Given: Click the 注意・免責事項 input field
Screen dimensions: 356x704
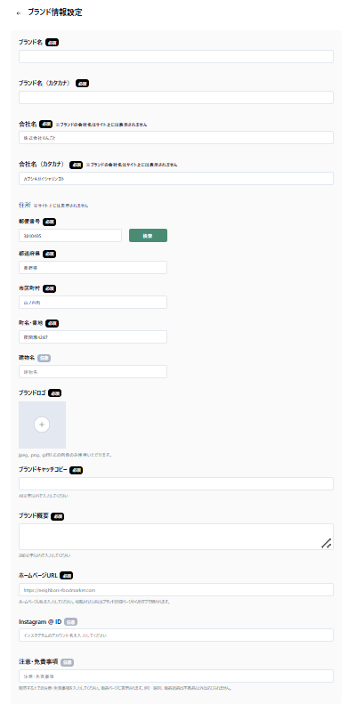Looking at the screenshot, I should [176, 676].
